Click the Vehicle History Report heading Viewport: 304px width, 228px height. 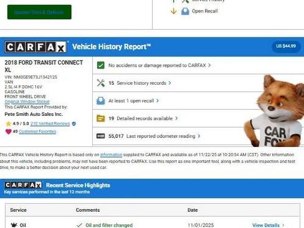click(x=112, y=47)
